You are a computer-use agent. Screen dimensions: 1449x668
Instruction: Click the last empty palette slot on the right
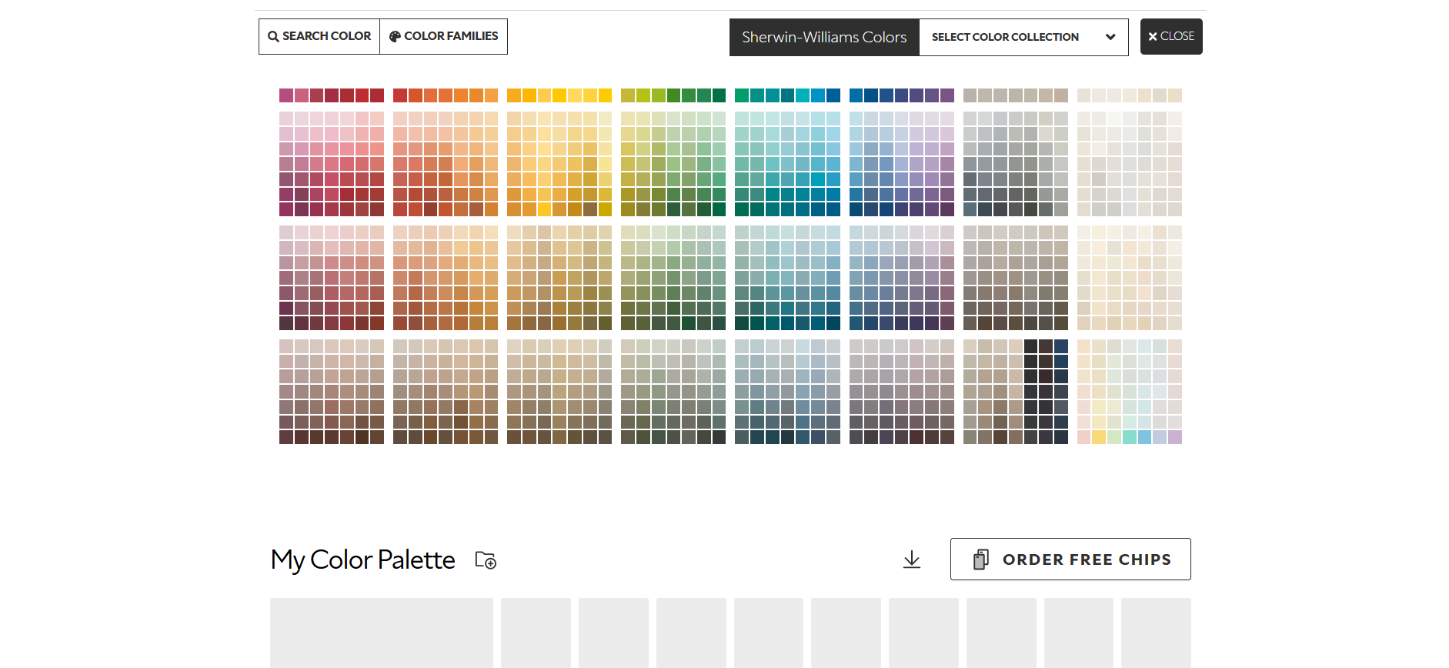tap(1156, 633)
